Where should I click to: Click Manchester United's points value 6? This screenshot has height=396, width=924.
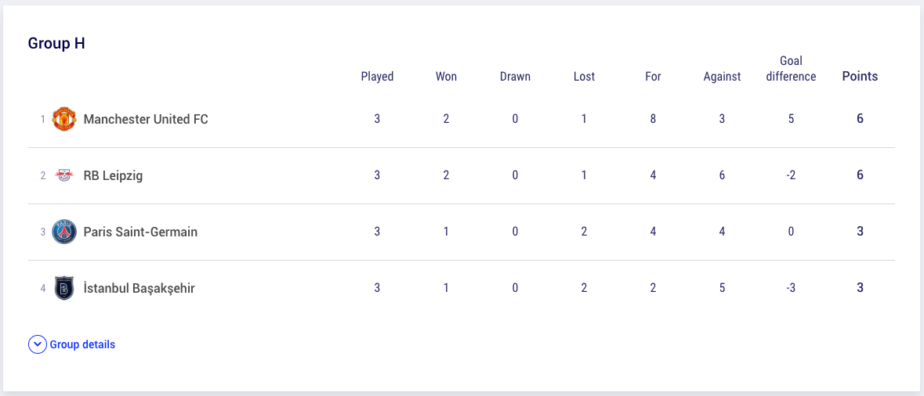[860, 119]
